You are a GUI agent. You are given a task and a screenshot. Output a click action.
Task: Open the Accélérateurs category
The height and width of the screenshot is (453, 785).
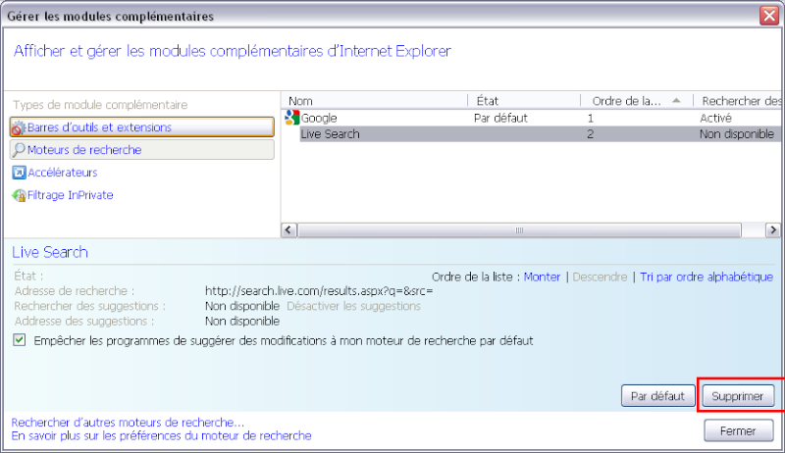pyautogui.click(x=62, y=173)
